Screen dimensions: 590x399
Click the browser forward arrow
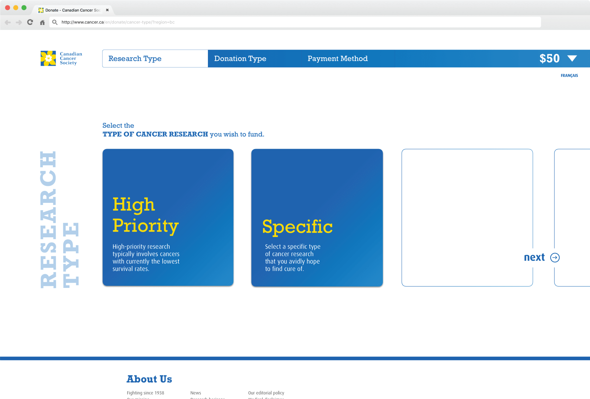(19, 22)
